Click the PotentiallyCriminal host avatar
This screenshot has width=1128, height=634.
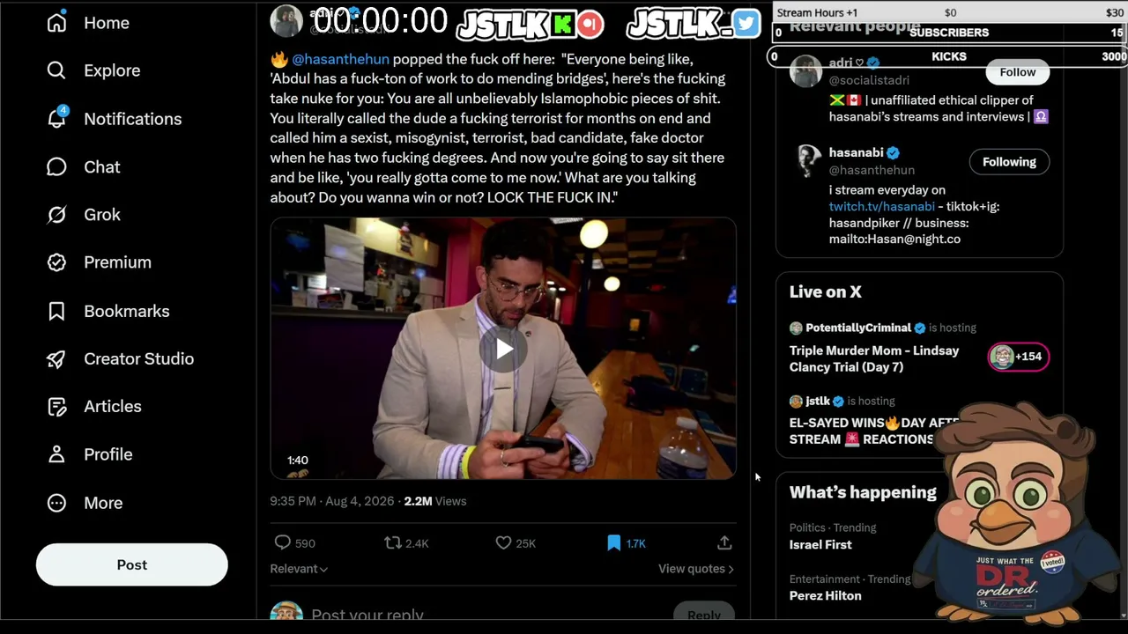pyautogui.click(x=796, y=328)
